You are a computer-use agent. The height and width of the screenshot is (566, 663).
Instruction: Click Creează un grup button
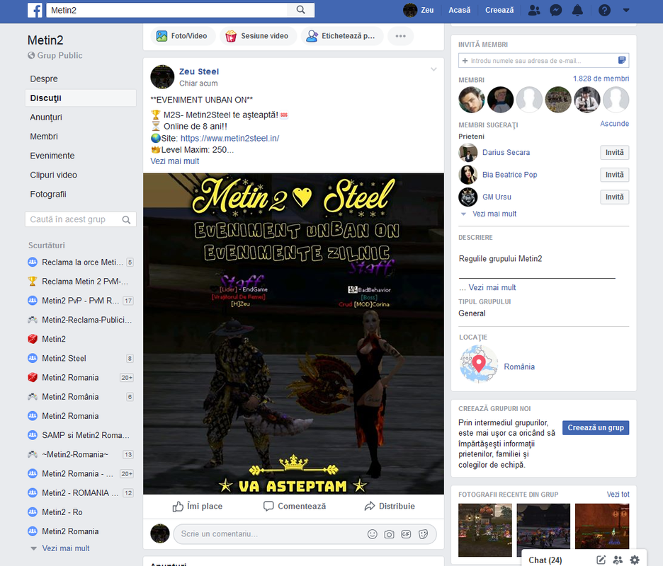click(596, 428)
